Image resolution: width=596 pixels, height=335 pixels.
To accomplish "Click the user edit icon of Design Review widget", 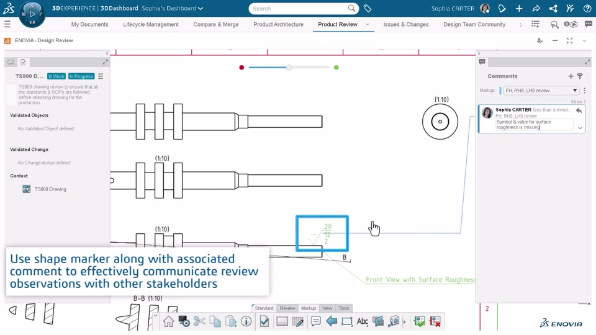I will (x=540, y=41).
